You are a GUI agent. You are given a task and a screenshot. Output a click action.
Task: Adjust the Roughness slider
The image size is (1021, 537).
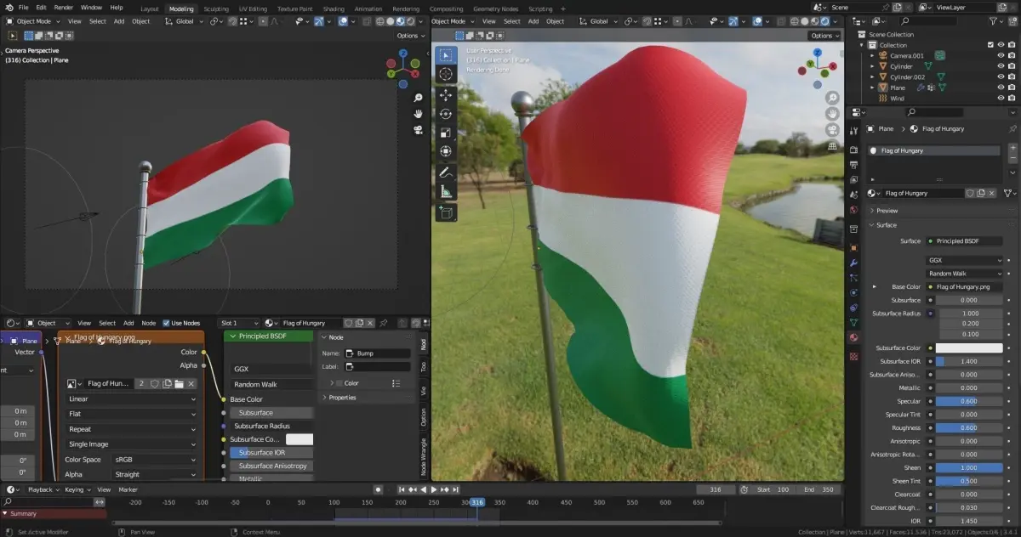969,428
